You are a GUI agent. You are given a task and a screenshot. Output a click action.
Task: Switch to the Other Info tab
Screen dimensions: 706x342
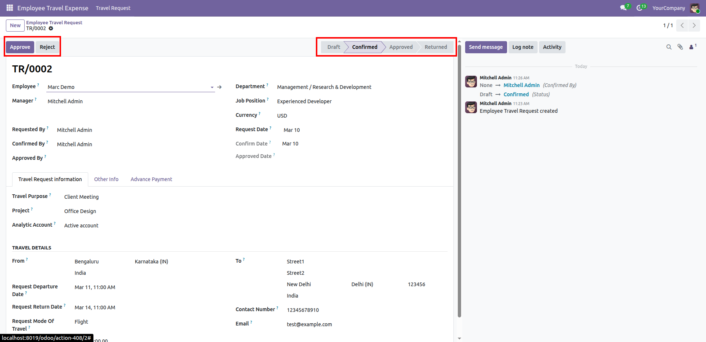pyautogui.click(x=106, y=179)
